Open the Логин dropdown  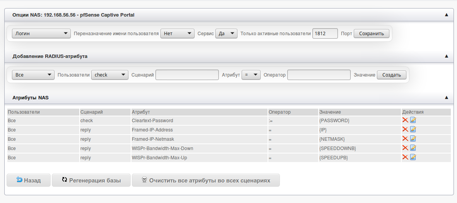click(41, 34)
